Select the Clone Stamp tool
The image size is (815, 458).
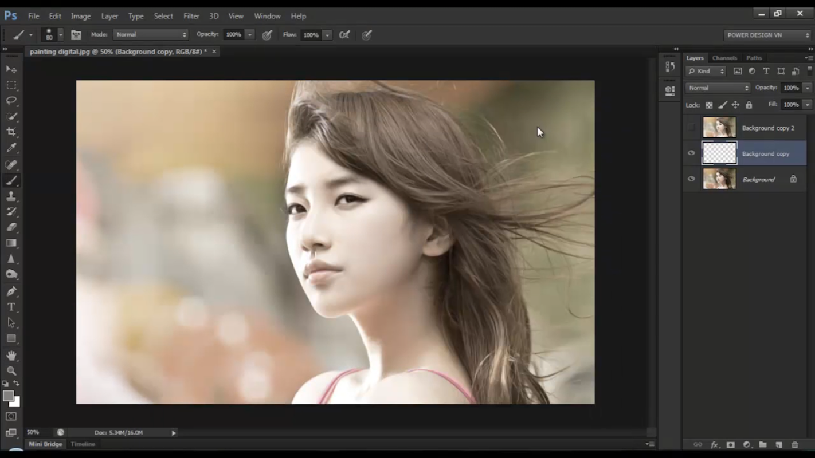(11, 196)
